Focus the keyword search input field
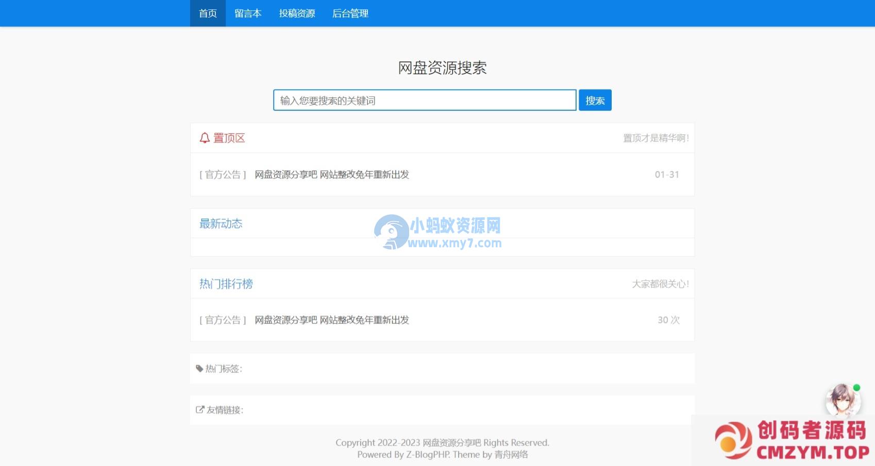The image size is (875, 466). 424,100
